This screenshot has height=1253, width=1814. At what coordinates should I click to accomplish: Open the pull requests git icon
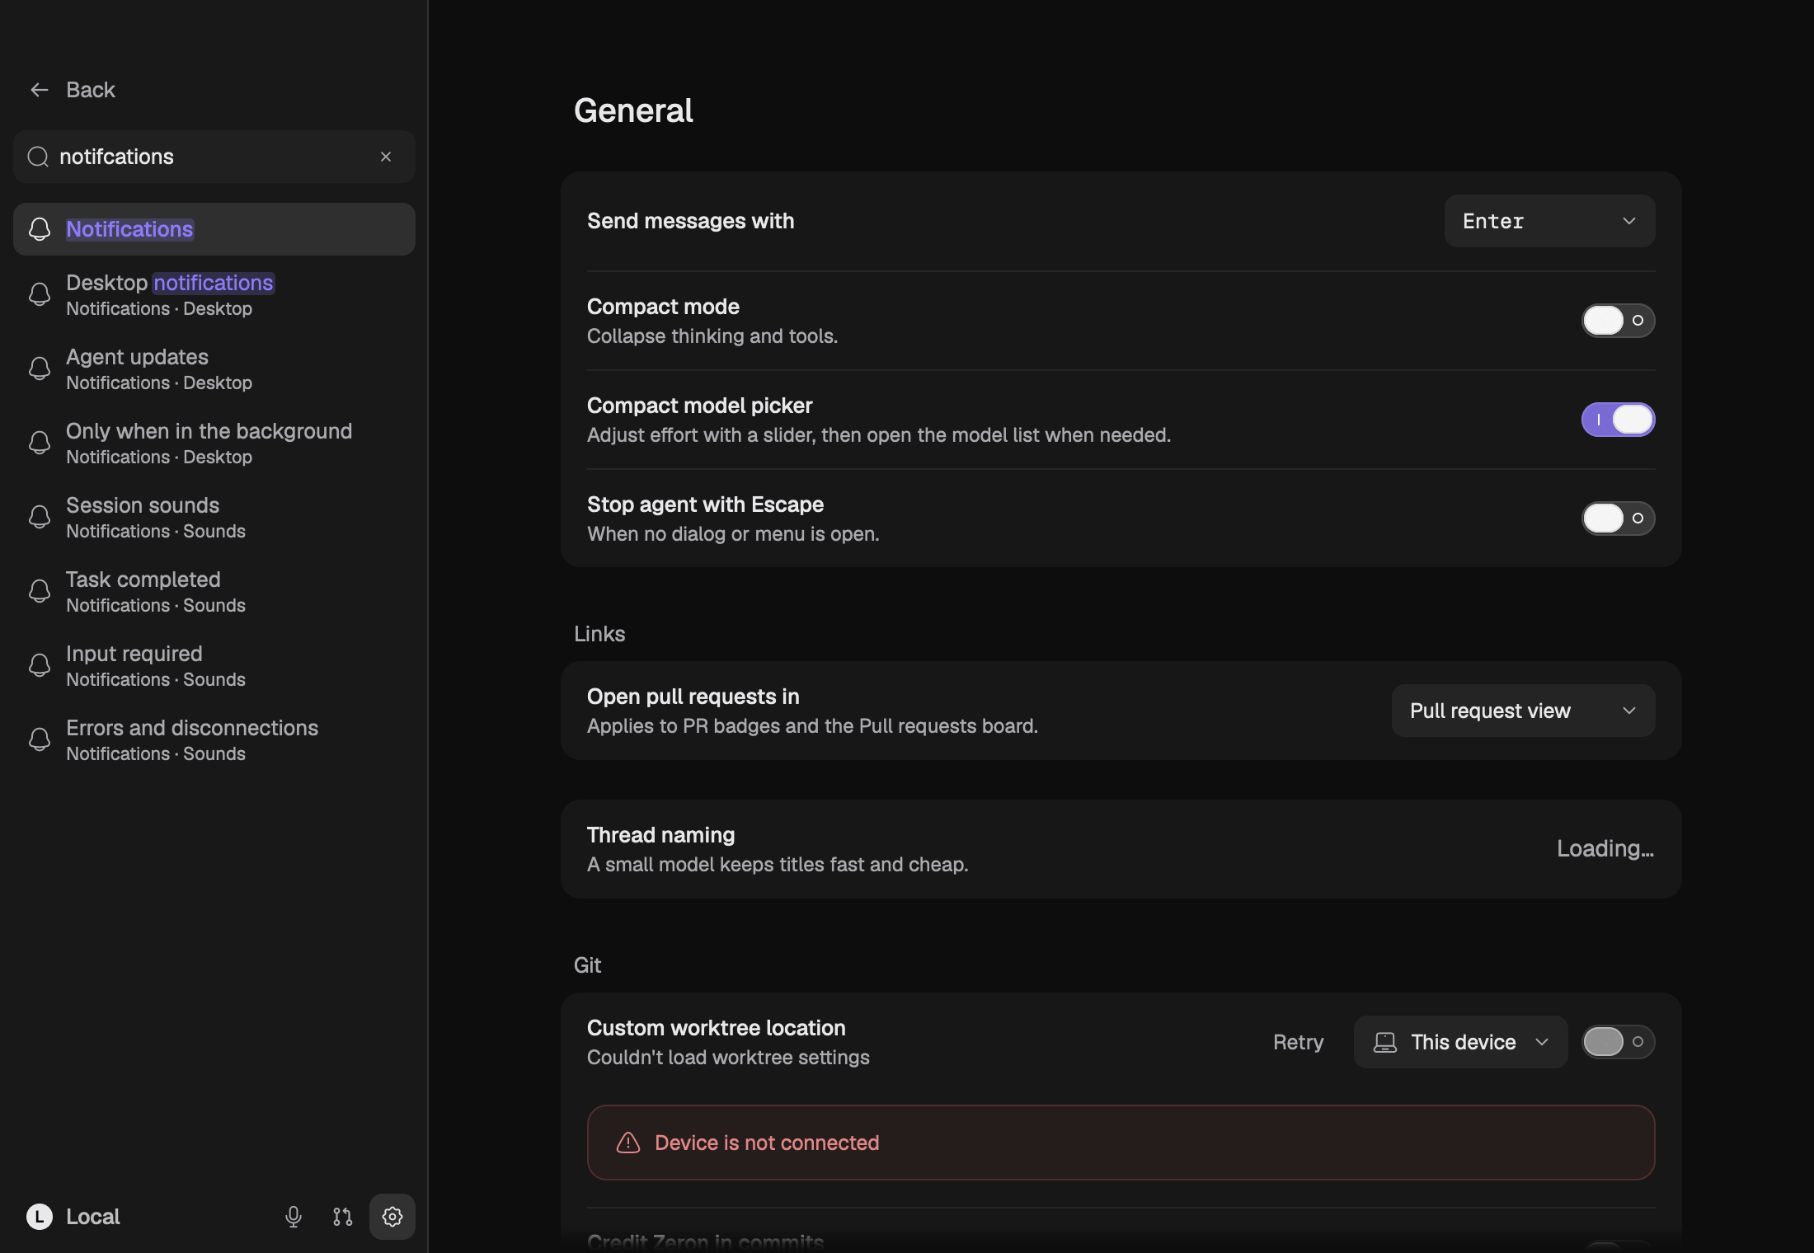tap(343, 1217)
